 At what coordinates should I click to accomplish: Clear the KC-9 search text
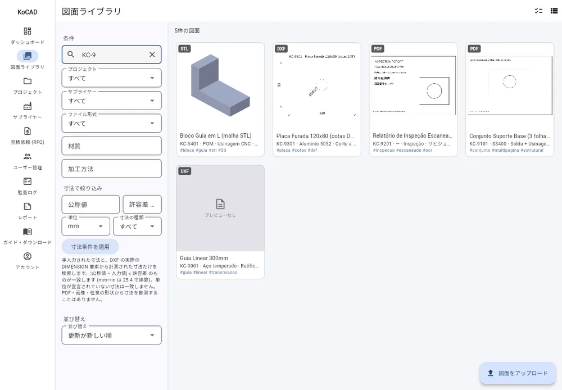(152, 55)
